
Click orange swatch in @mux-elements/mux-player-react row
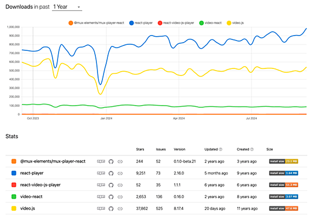[x=14, y=161]
